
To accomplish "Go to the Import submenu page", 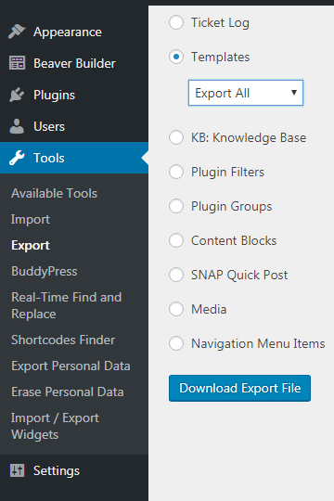I will click(31, 220).
